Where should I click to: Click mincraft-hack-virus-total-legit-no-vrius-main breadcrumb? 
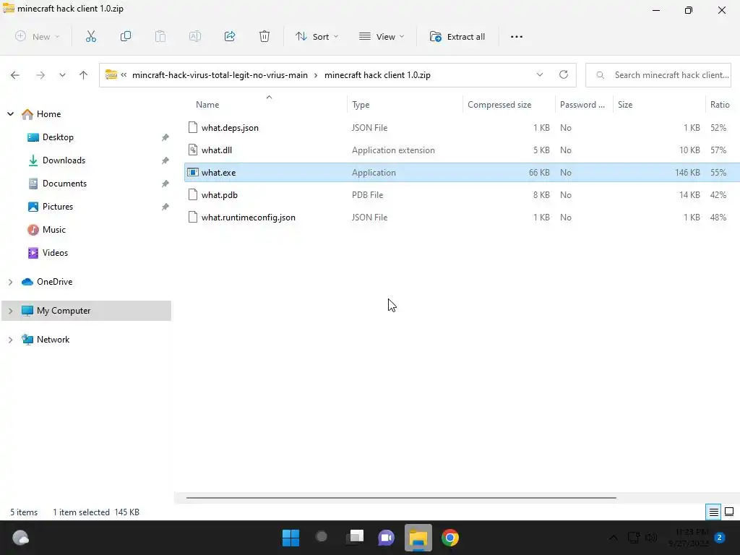point(220,75)
